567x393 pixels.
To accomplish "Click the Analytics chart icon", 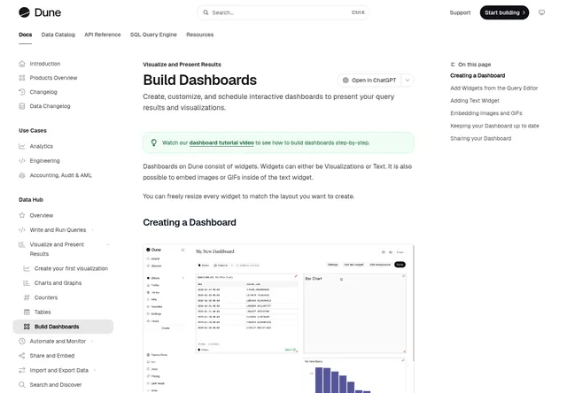I will pyautogui.click(x=22, y=146).
